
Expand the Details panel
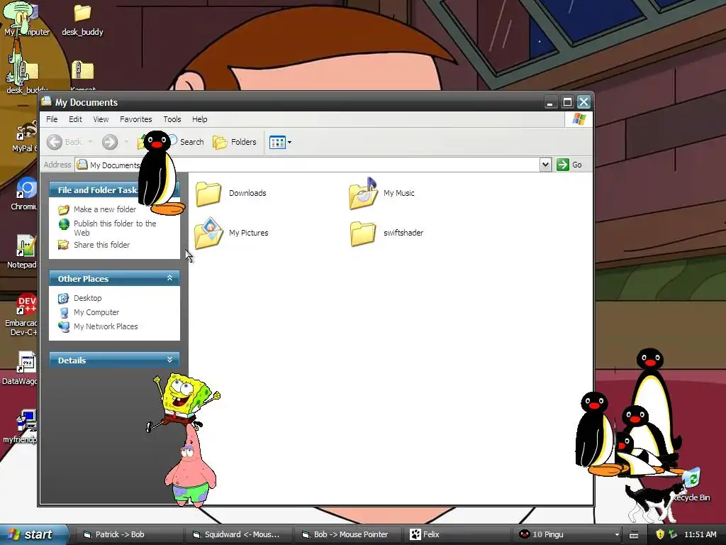[x=170, y=360]
